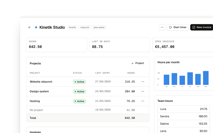
Task: Click the 79.25 hours value
Action: (130, 101)
